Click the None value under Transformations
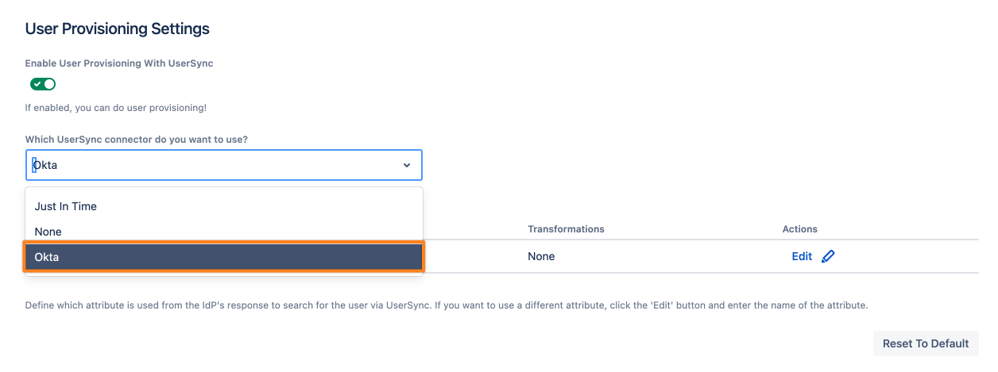998x372 pixels. point(541,256)
